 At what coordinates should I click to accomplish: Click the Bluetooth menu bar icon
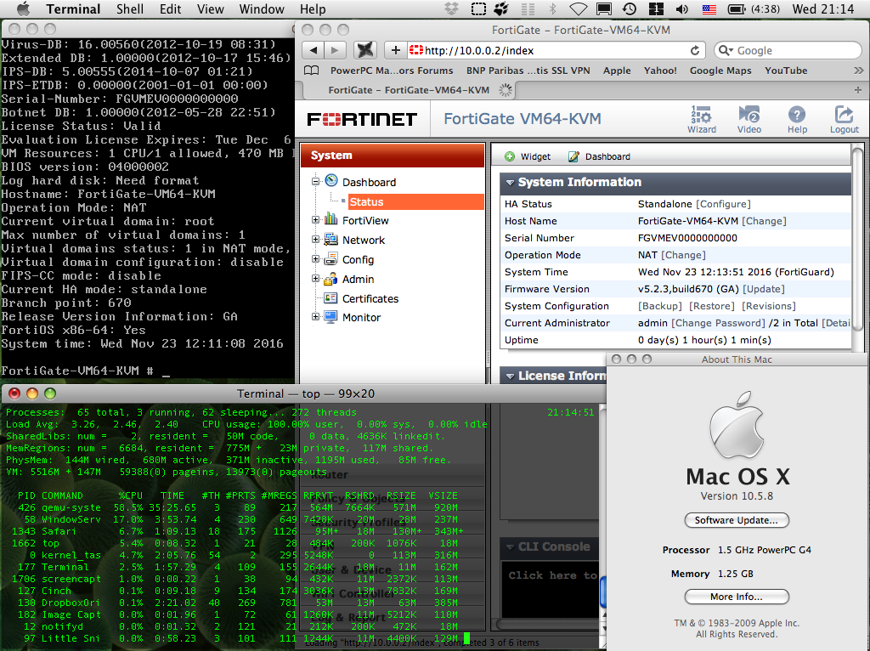click(x=552, y=8)
